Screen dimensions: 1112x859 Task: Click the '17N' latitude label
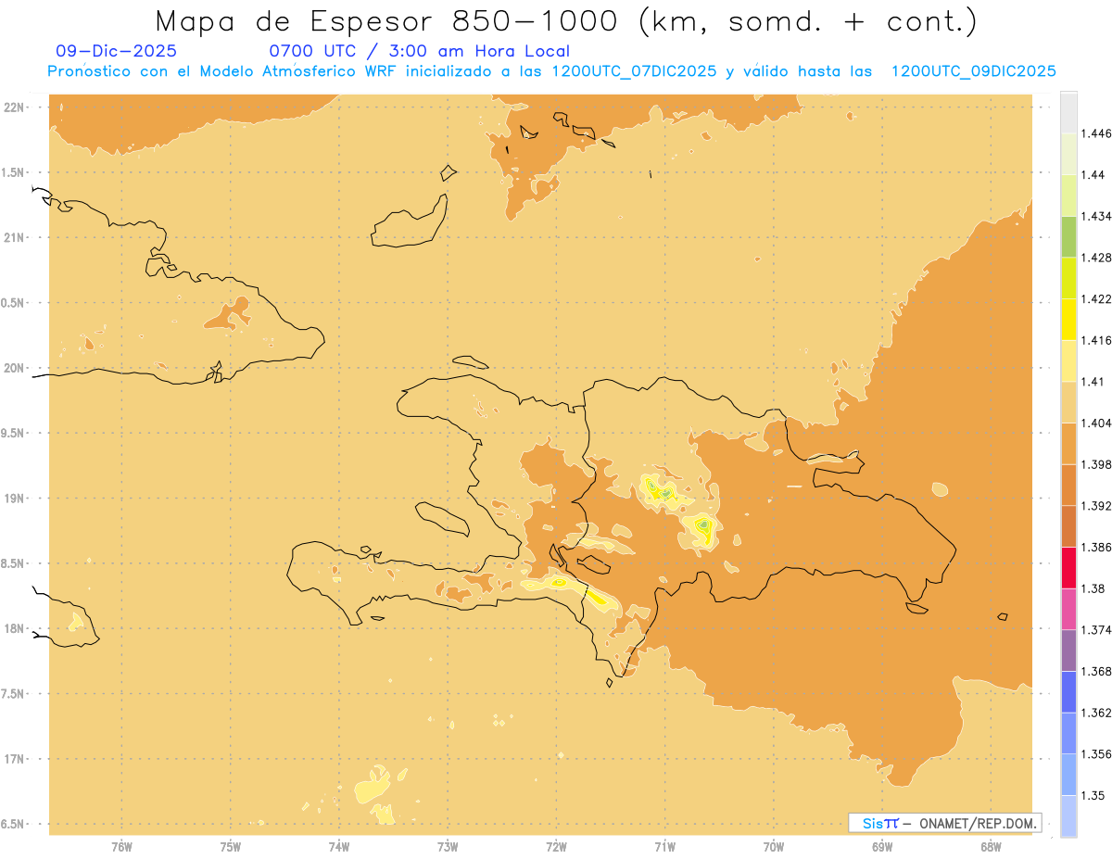pos(14,759)
